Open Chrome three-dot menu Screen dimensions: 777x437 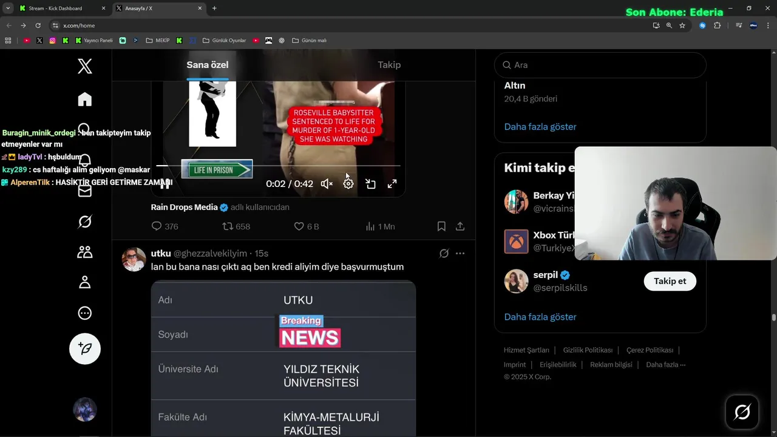pos(769,25)
